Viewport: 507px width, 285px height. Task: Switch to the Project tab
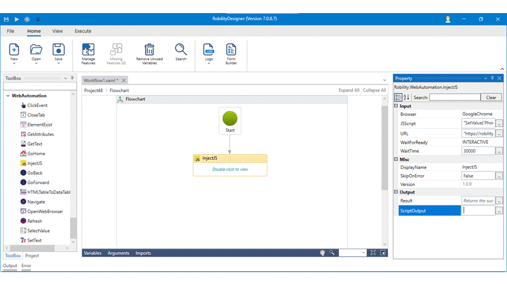32,256
